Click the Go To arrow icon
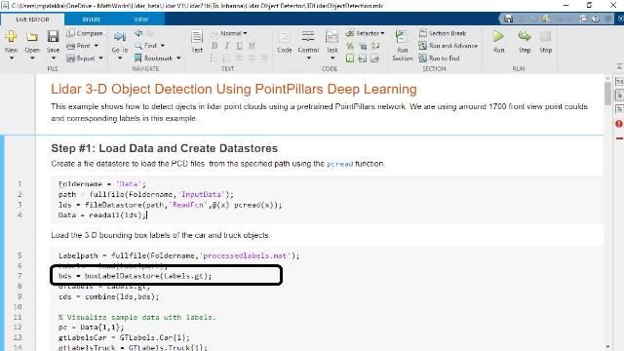Viewport: 624px width, 351px height. click(x=119, y=37)
